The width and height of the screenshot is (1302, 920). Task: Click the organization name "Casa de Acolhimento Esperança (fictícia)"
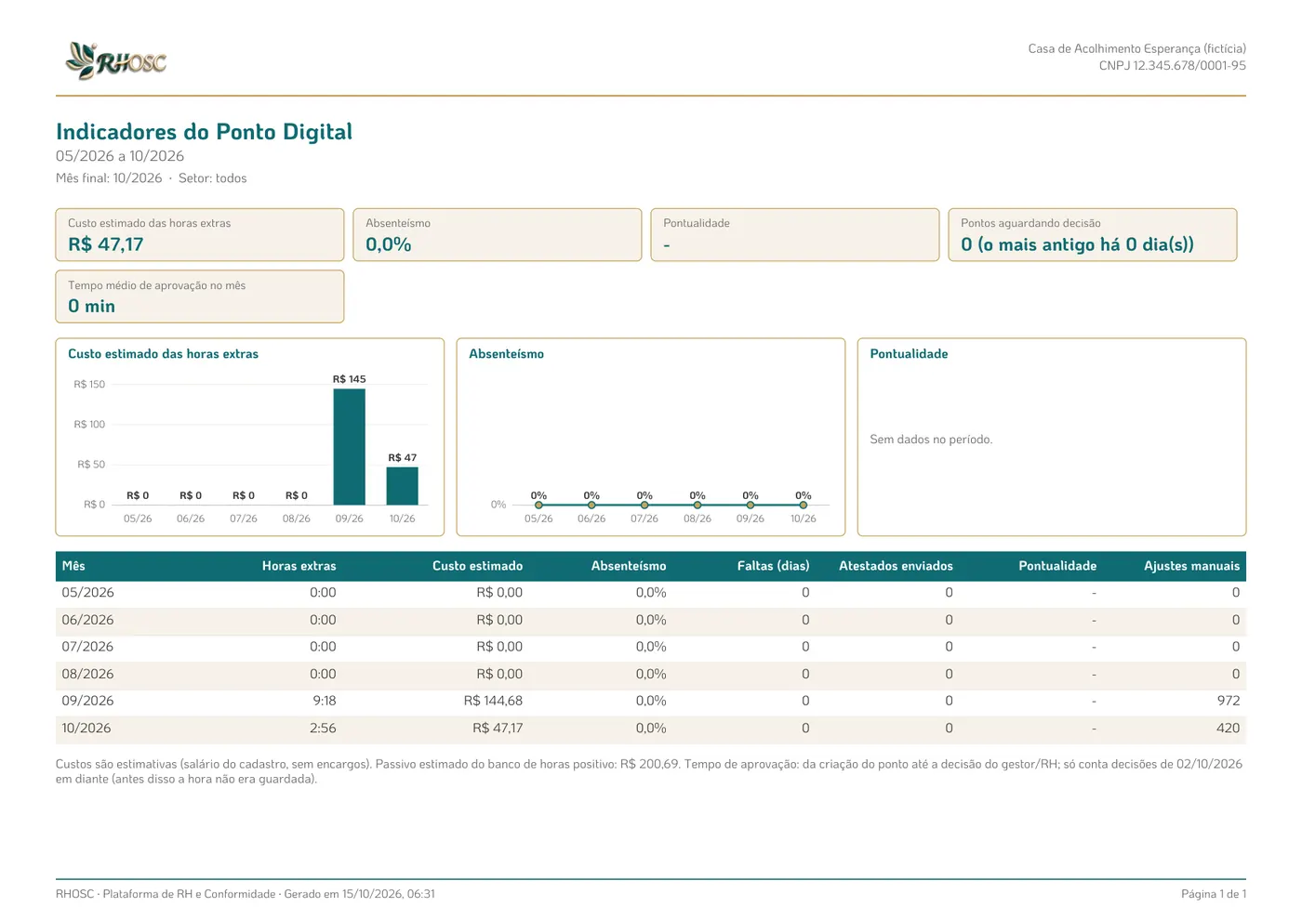(x=1136, y=48)
